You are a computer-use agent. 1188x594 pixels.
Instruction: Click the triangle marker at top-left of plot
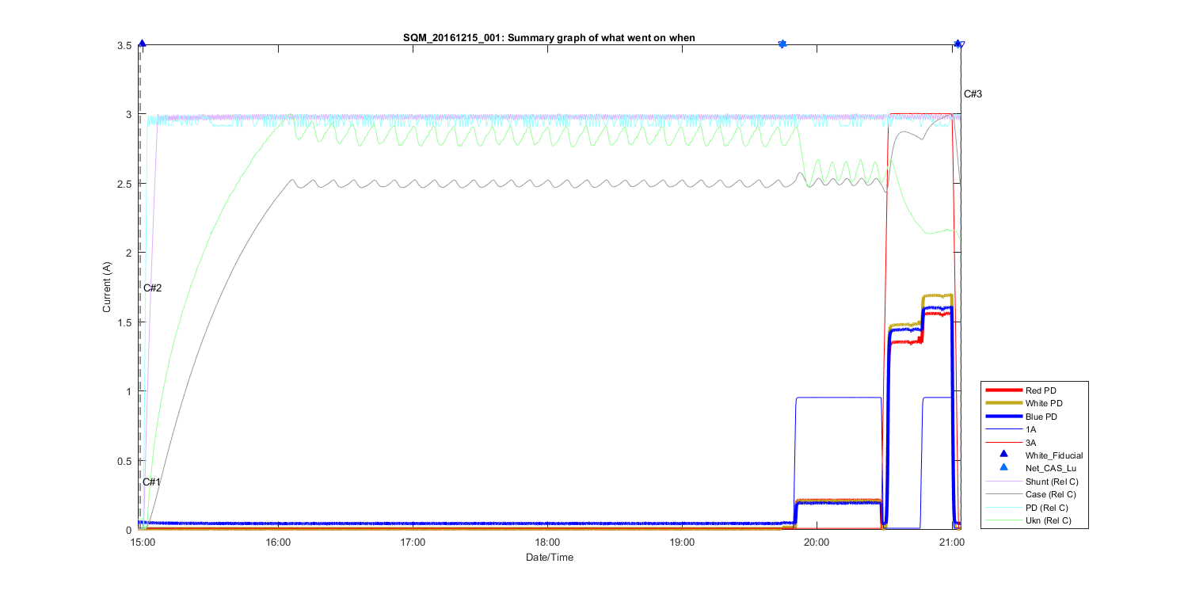(x=142, y=44)
